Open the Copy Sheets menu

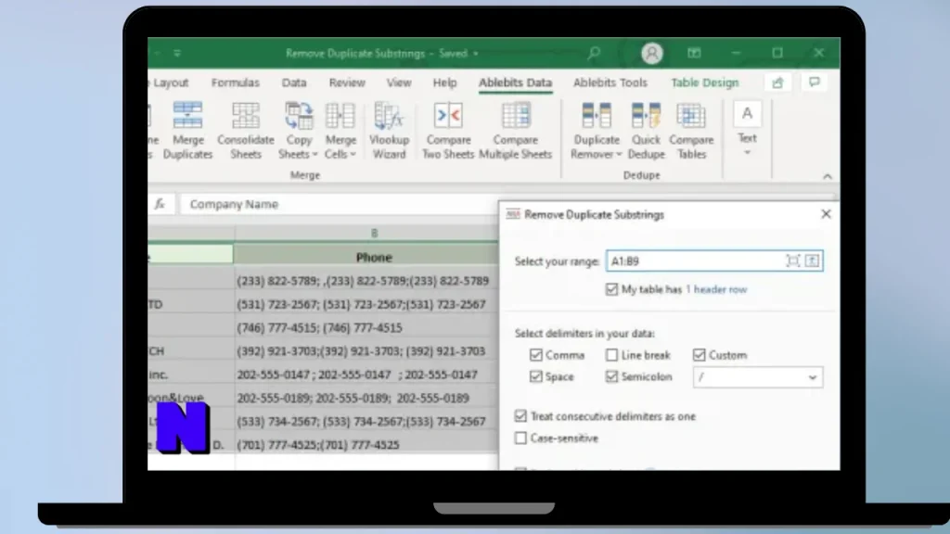pyautogui.click(x=299, y=131)
